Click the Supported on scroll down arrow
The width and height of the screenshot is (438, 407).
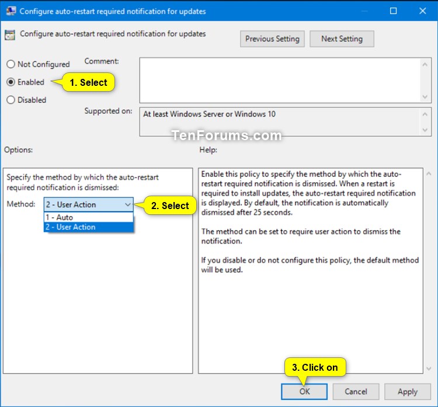pyautogui.click(x=425, y=130)
